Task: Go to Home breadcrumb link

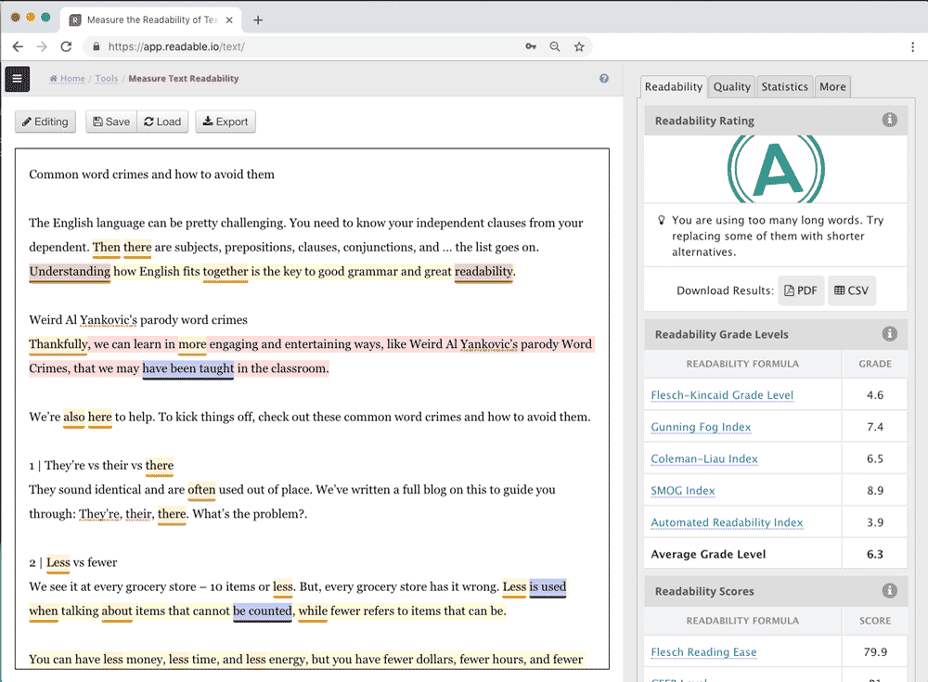Action: pyautogui.click(x=68, y=79)
